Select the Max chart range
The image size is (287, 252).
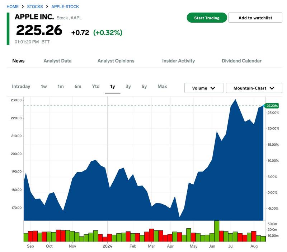click(162, 86)
